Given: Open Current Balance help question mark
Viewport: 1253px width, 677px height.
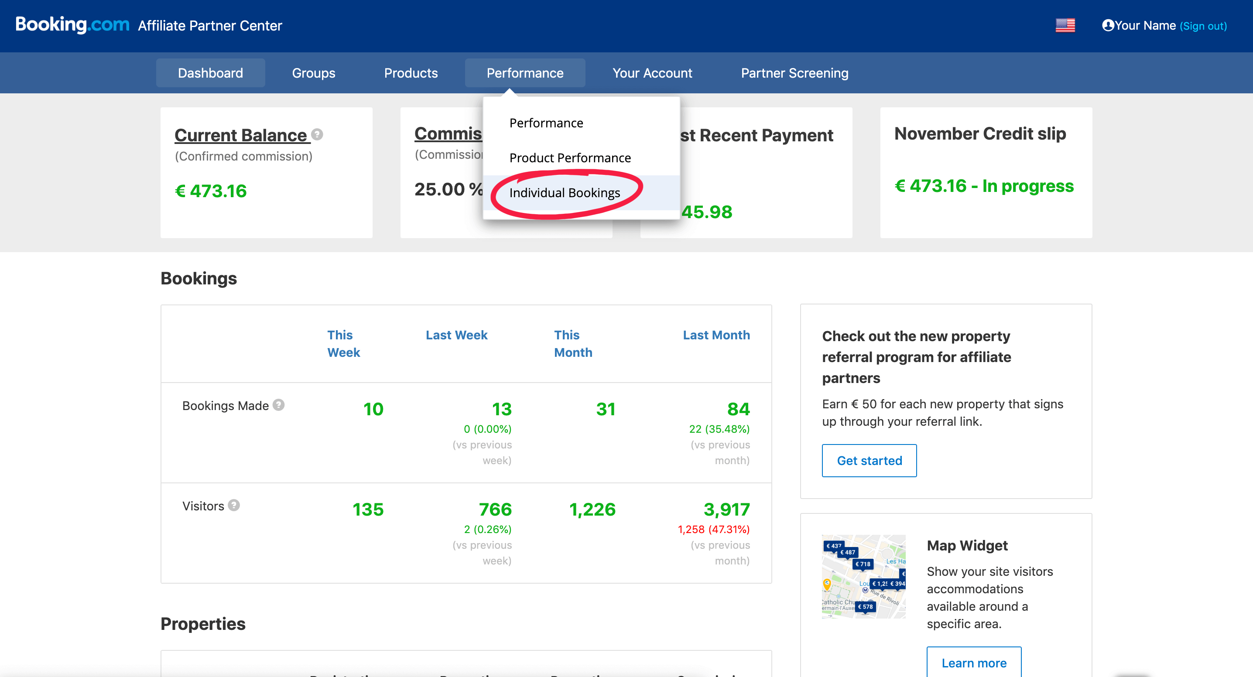Looking at the screenshot, I should coord(317,134).
